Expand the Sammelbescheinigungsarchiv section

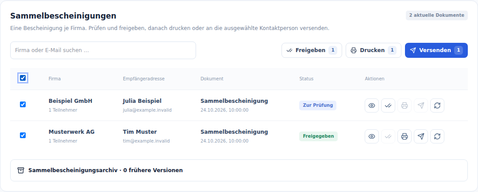click(x=239, y=170)
